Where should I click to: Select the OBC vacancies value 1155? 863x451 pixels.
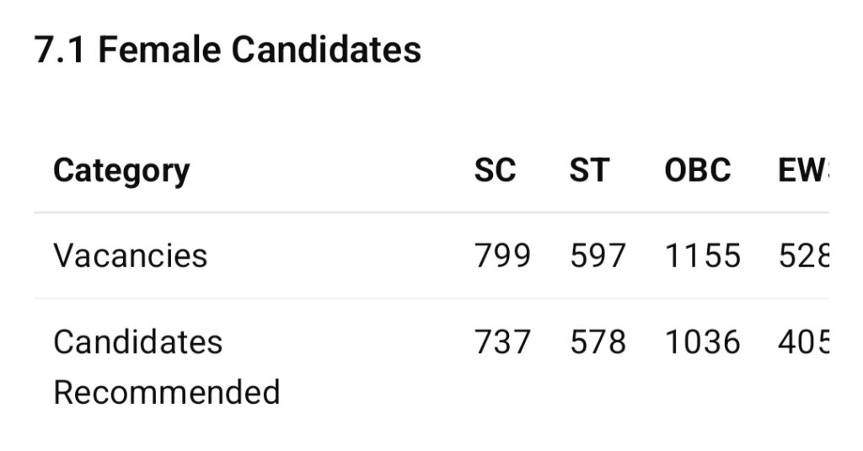tap(703, 255)
